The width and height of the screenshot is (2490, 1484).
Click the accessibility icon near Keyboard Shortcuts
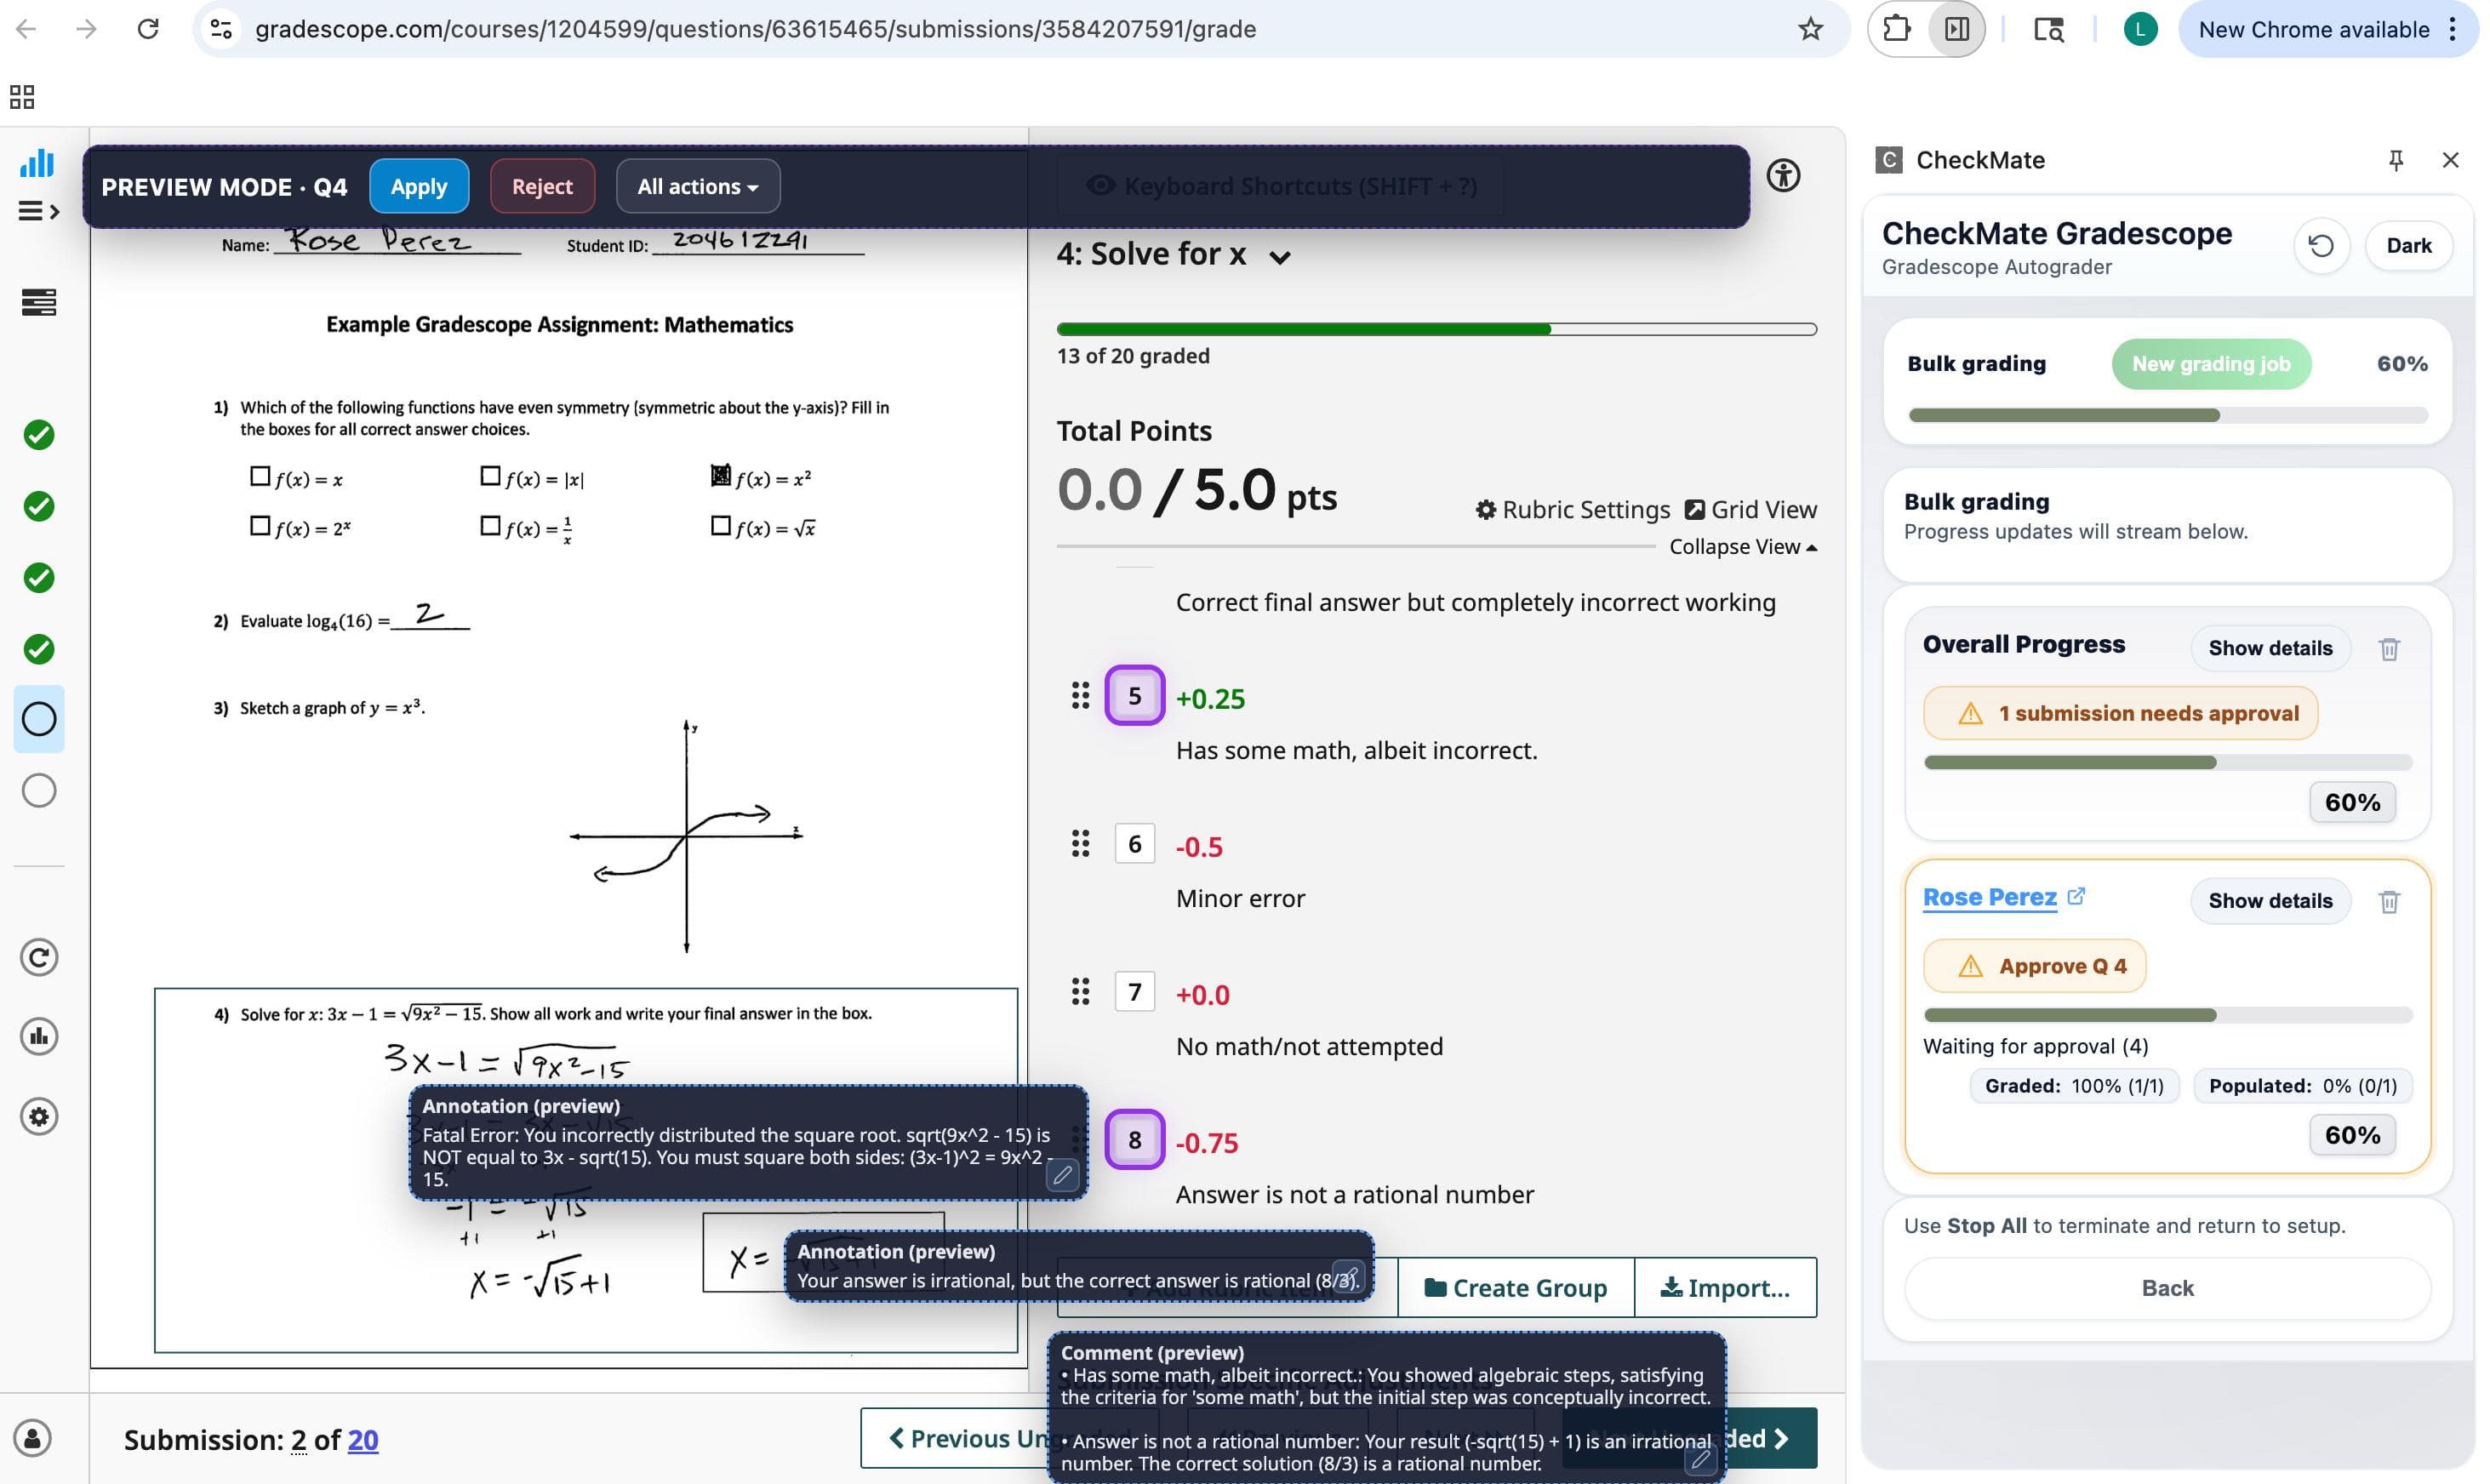pyautogui.click(x=1785, y=175)
